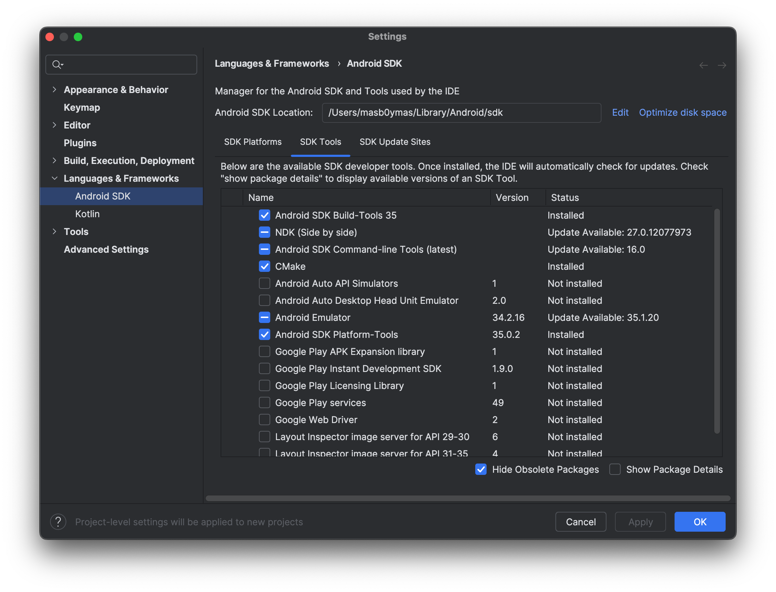Open the help question mark button
776x592 pixels.
[58, 522]
